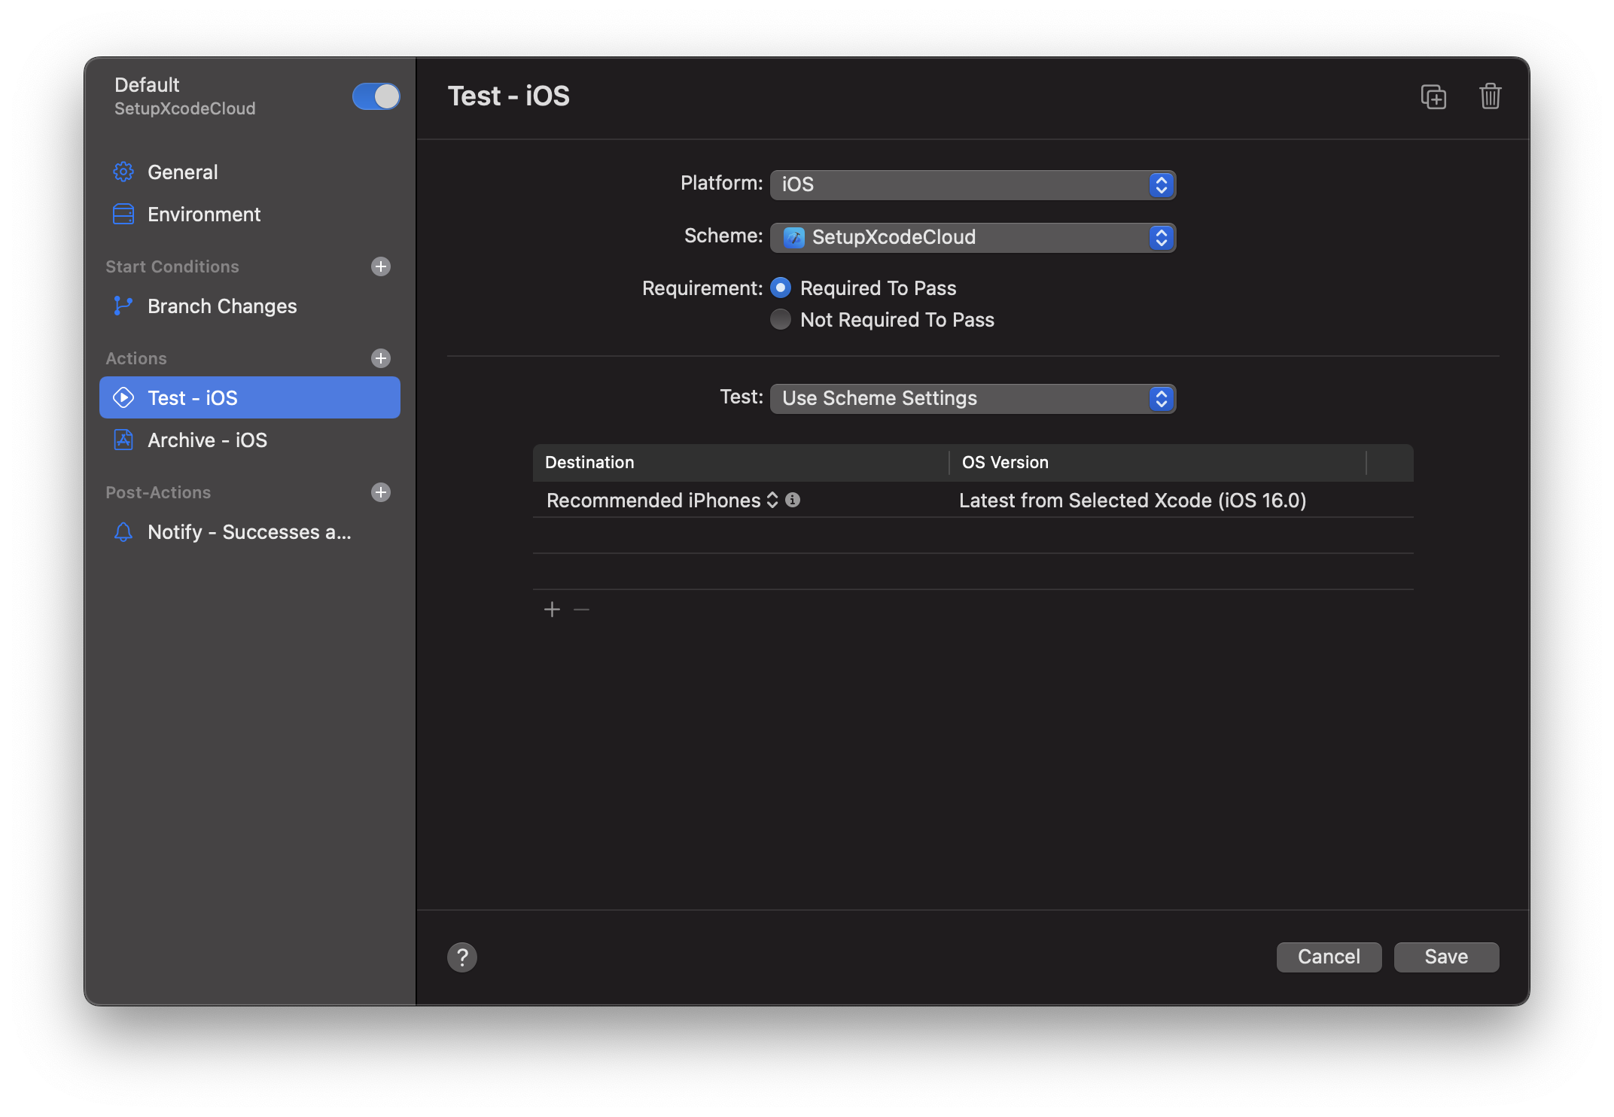This screenshot has height=1117, width=1614.
Task: Click the delete workflow trash icon
Action: click(1491, 96)
